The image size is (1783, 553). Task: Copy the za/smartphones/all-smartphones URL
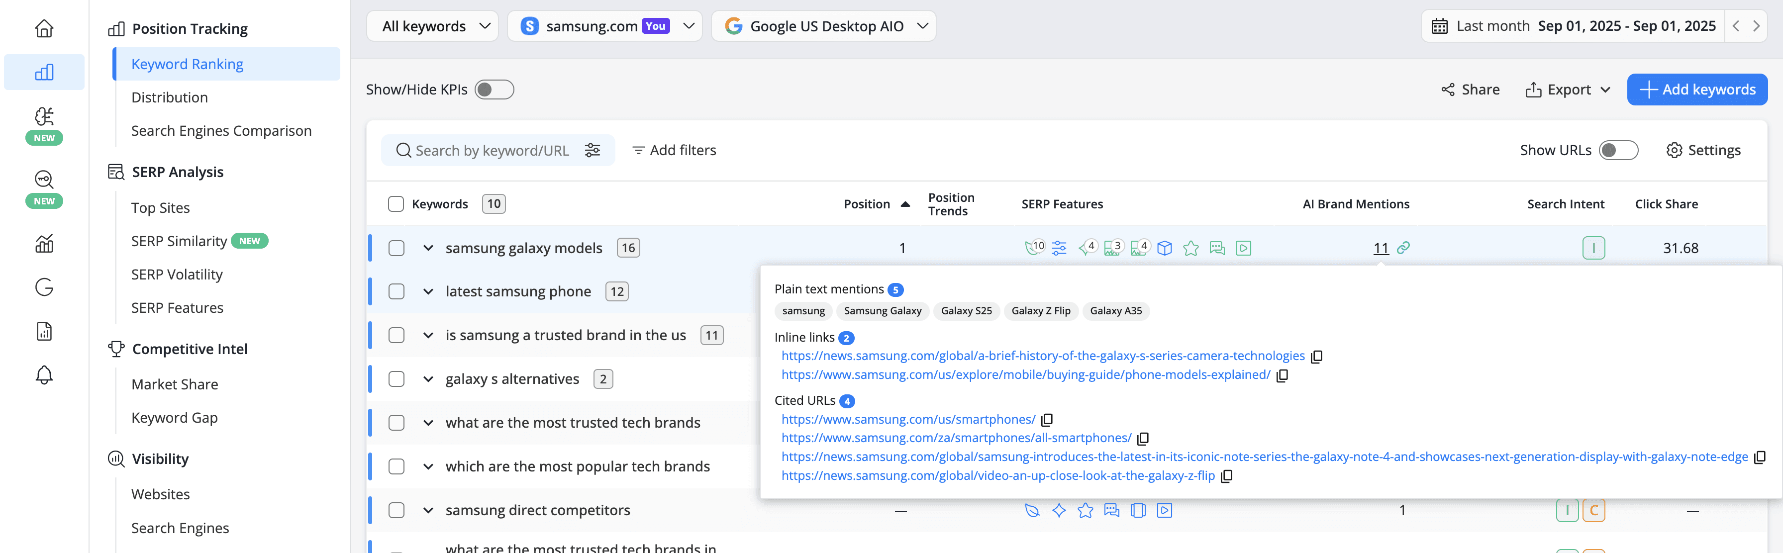(x=1143, y=439)
